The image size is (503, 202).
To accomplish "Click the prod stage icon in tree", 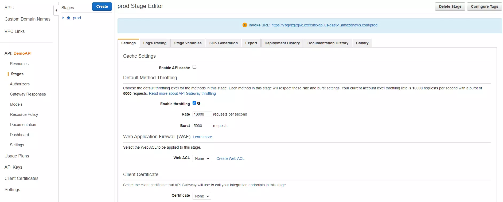I will tap(68, 18).
